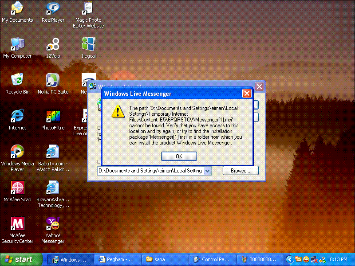Screen dimensions: 355x266
Task: Open the Internet Explorer desktop icon
Action: click(x=17, y=116)
